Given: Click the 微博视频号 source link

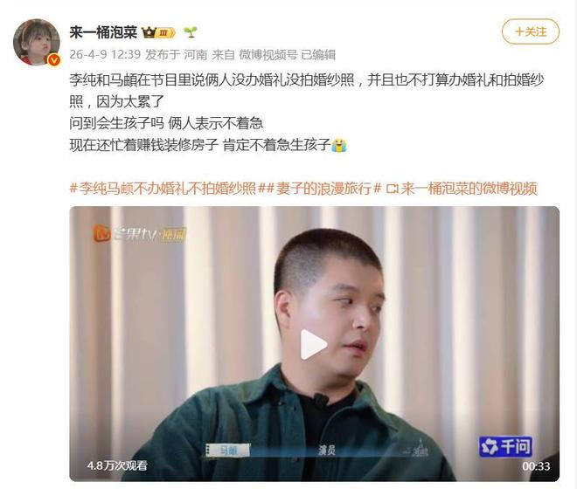Looking at the screenshot, I should pos(268,54).
